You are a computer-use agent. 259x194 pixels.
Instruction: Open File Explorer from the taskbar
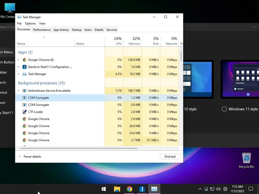[117, 189]
